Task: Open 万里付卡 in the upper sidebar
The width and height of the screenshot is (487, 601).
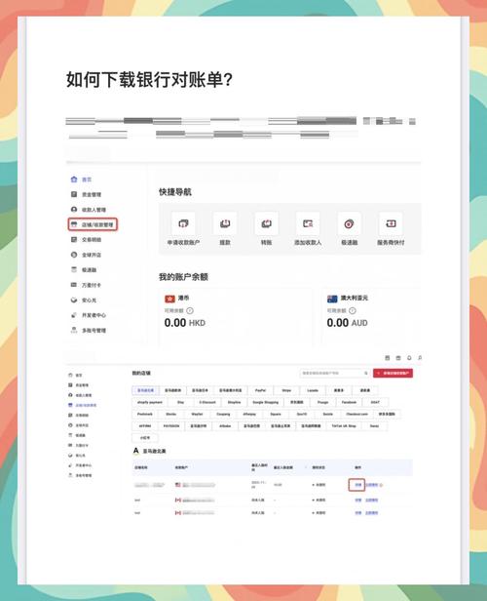Action: point(86,285)
